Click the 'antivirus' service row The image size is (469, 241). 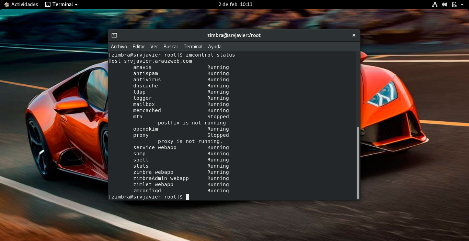[181, 80]
